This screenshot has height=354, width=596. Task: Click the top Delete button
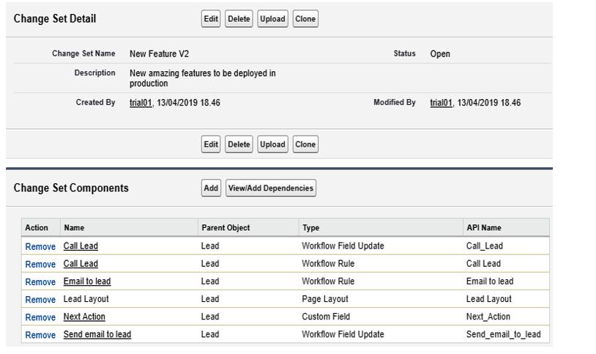coord(239,18)
